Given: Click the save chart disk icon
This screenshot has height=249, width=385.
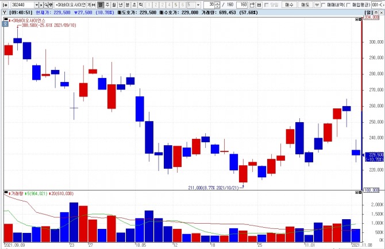Looking at the screenshot, I should pos(259,5).
